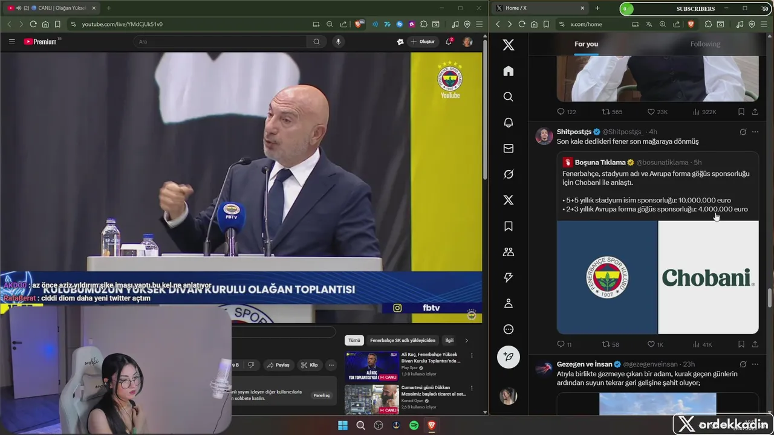The width and height of the screenshot is (774, 435).
Task: Open X Messages envelope
Action: [509, 149]
